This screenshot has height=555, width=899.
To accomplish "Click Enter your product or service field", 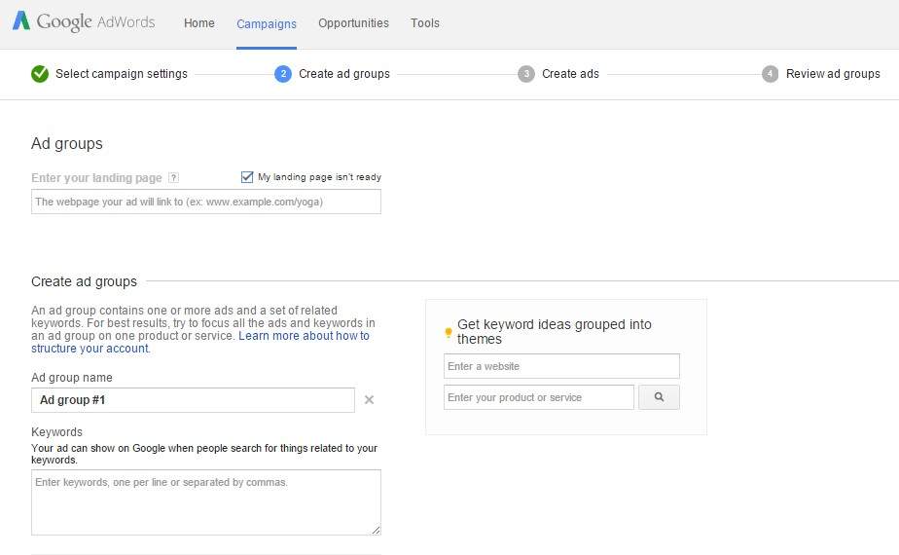I will [538, 397].
